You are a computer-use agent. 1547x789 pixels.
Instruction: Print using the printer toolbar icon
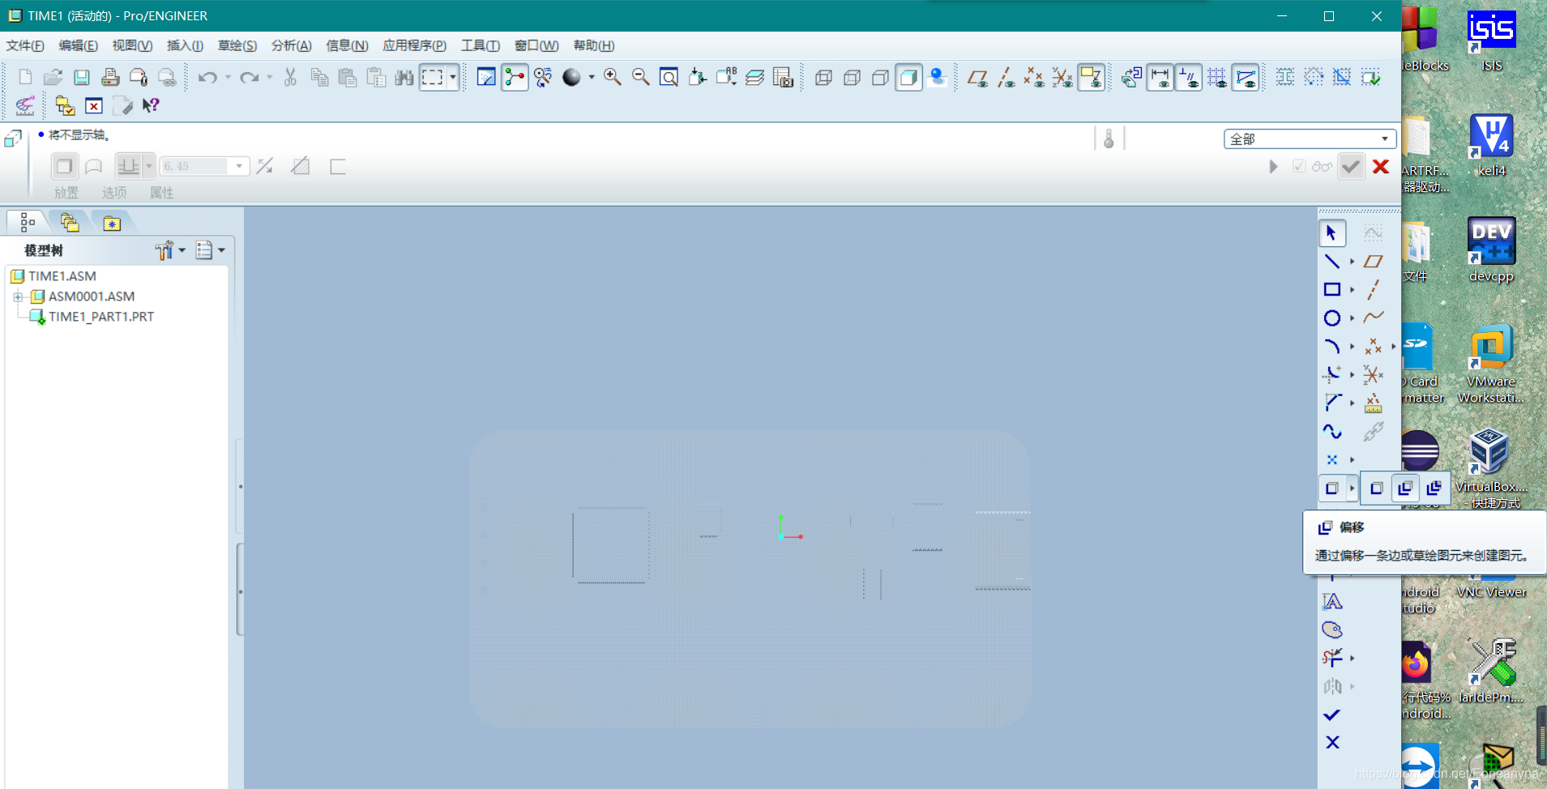click(x=110, y=77)
